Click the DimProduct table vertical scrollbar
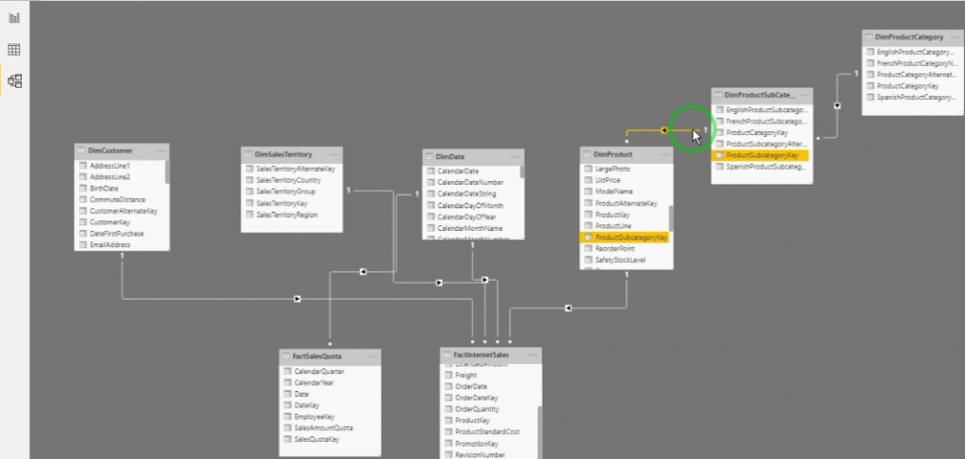Image resolution: width=965 pixels, height=459 pixels. click(x=670, y=219)
